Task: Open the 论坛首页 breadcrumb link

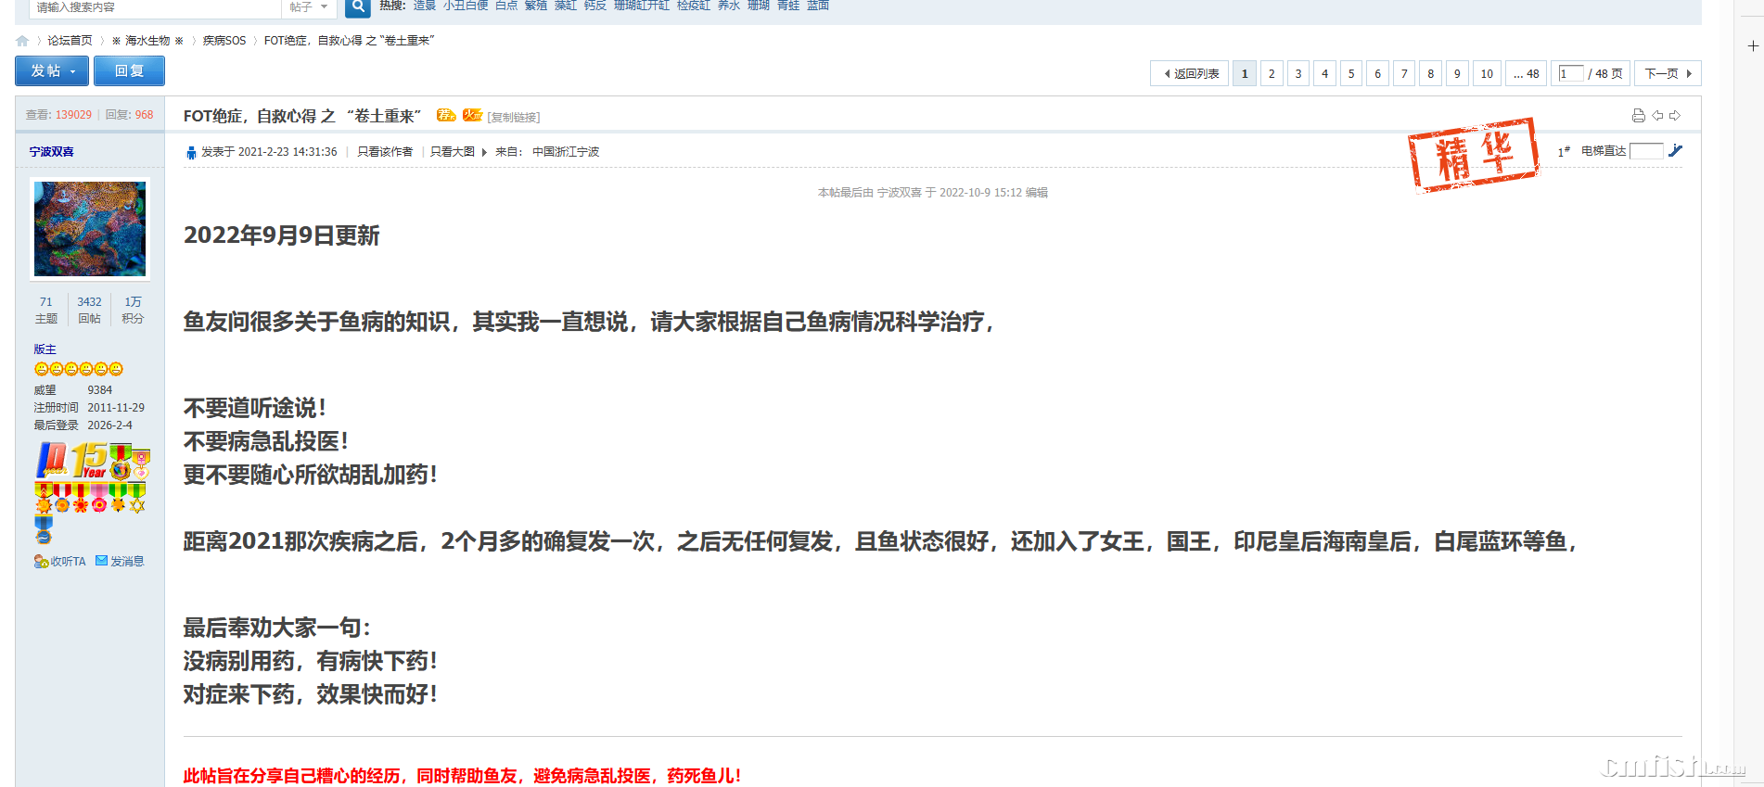Action: pyautogui.click(x=70, y=41)
